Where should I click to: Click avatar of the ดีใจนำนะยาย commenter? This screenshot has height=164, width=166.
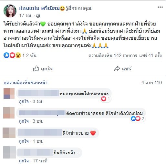[x=9, y=133]
